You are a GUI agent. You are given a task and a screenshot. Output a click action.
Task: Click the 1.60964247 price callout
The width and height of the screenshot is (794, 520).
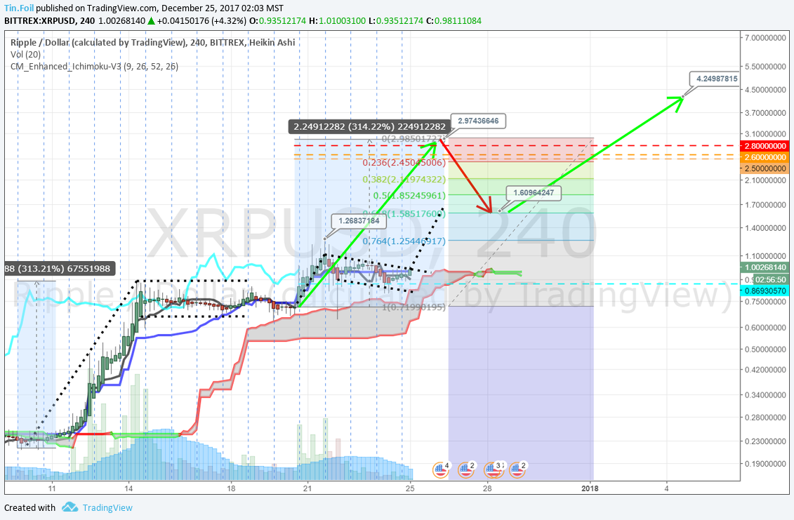tap(534, 192)
